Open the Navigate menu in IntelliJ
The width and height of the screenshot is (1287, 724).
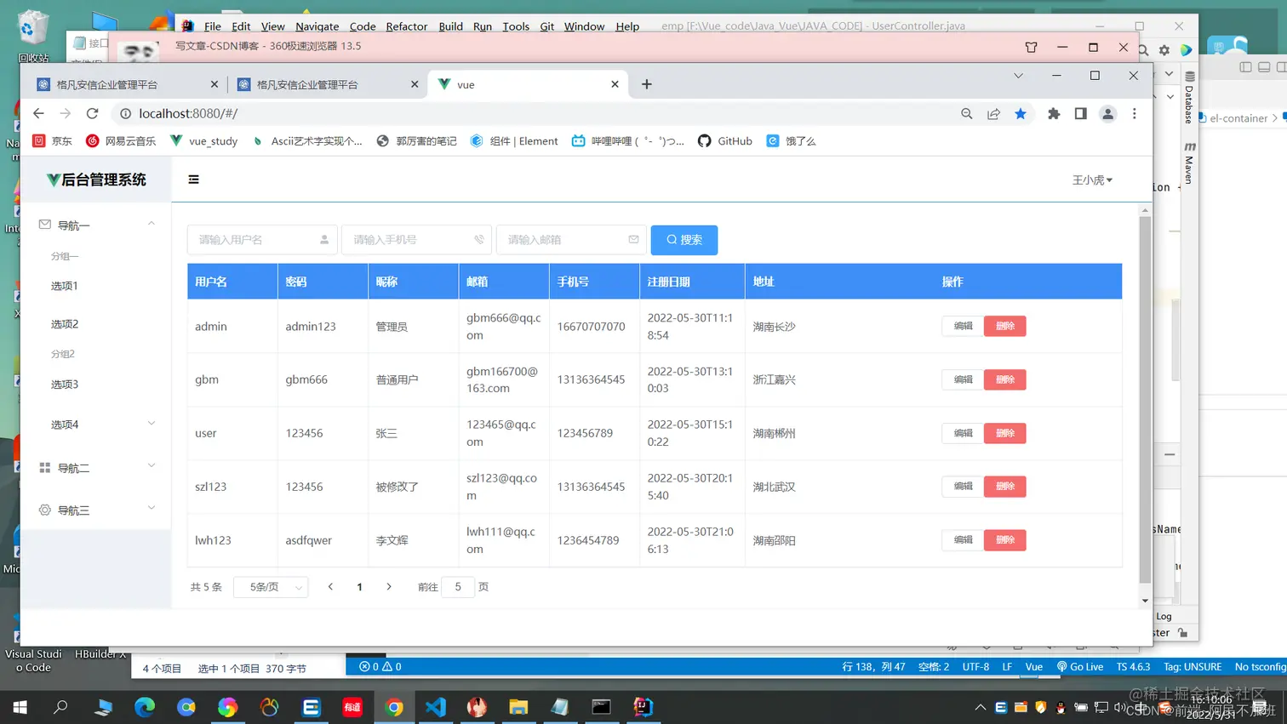click(317, 26)
